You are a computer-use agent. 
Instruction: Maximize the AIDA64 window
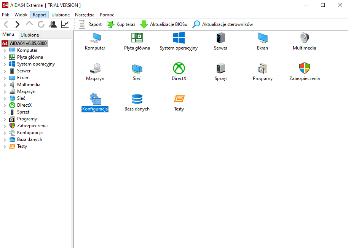coord(323,5)
